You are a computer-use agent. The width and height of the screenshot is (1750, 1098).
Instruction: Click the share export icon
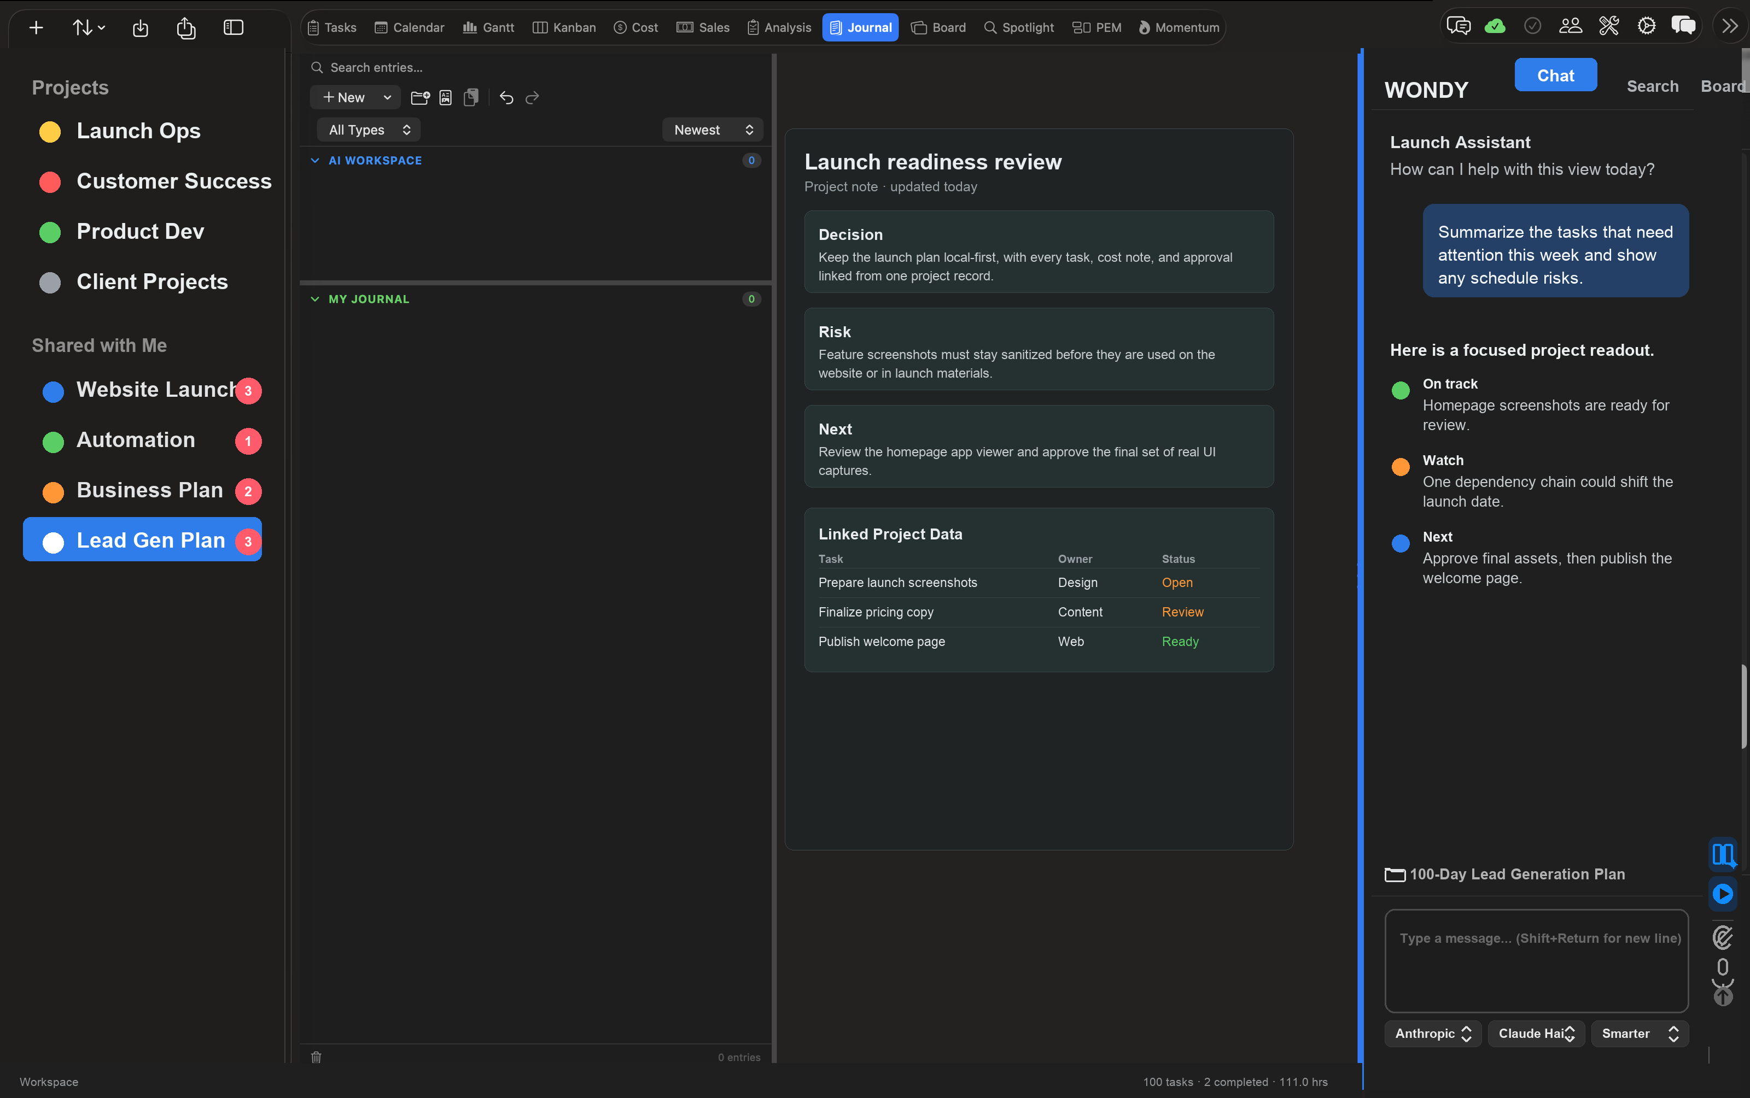pos(186,27)
